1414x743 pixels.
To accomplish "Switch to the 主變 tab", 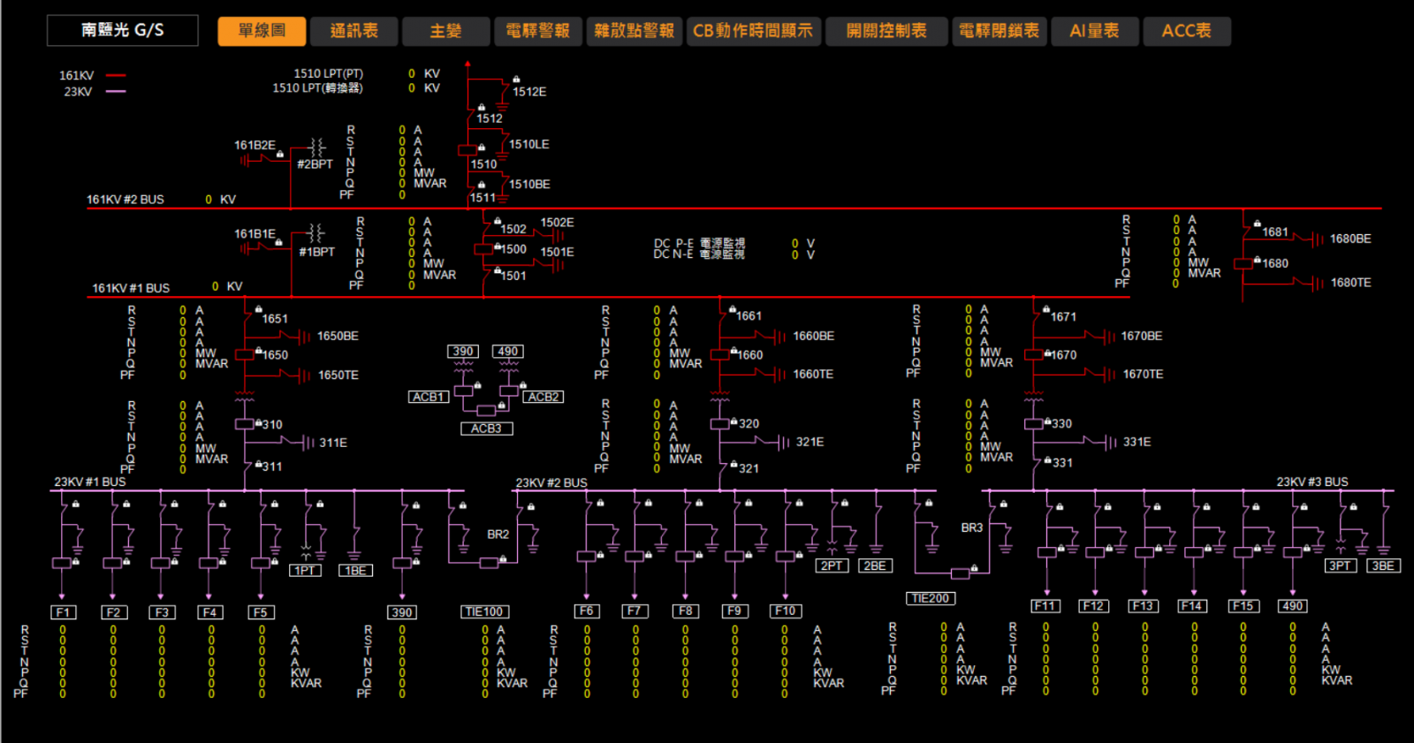I will tap(446, 31).
